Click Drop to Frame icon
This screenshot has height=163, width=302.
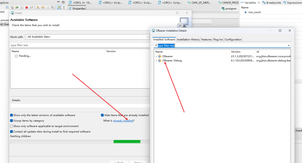52,8
